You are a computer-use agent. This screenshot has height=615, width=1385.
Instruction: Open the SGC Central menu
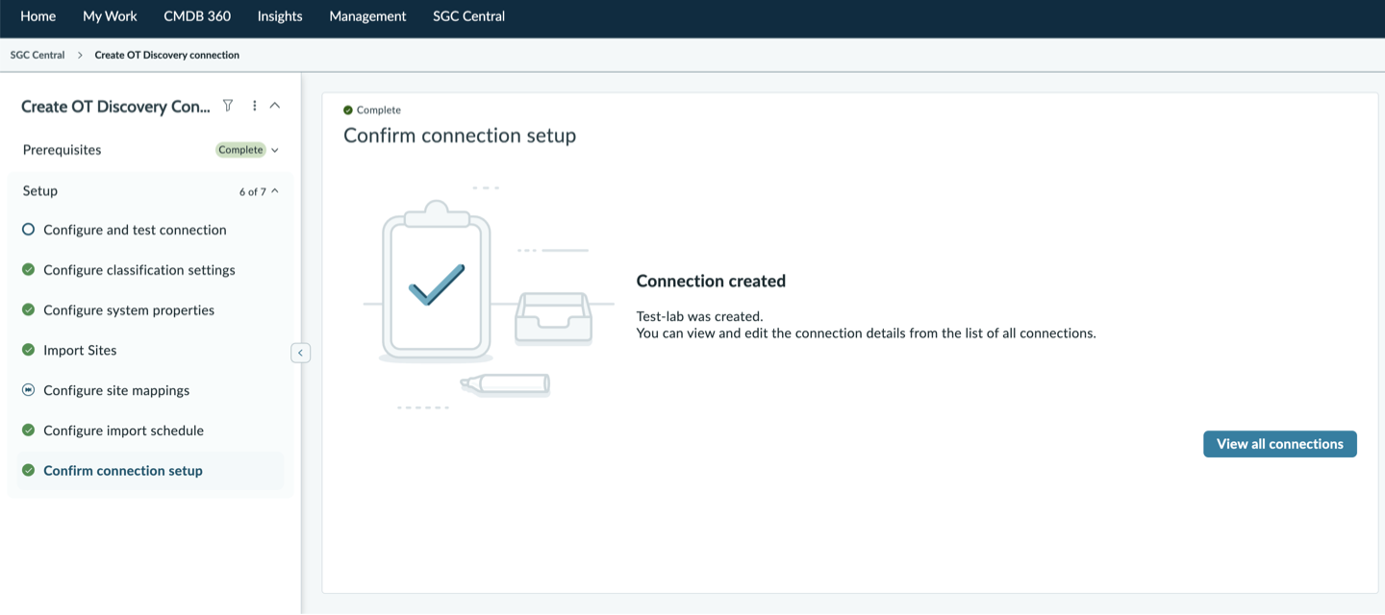click(468, 16)
